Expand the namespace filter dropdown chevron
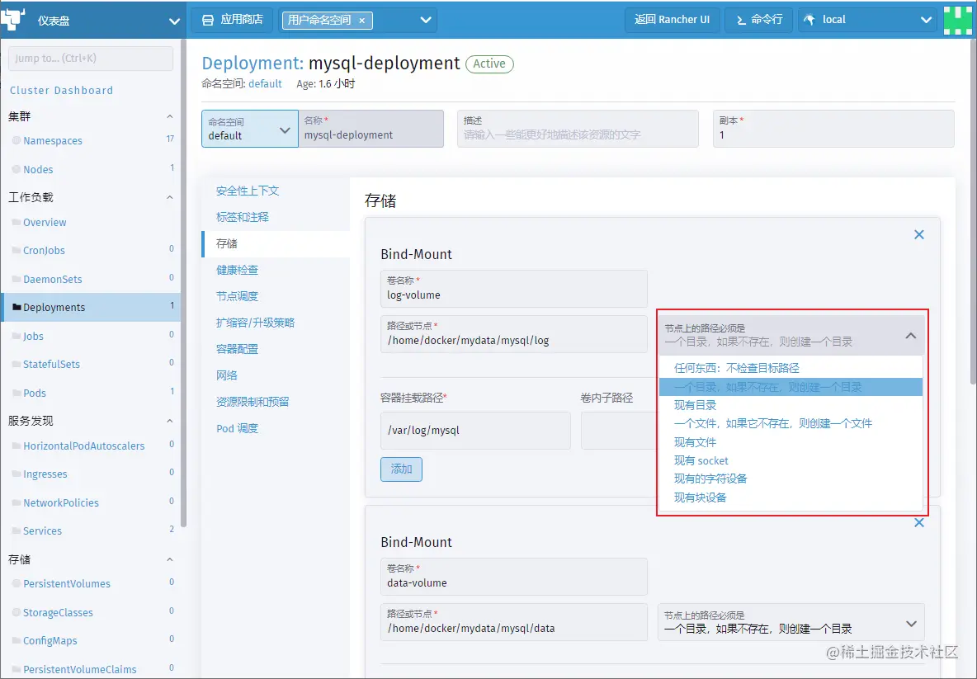The width and height of the screenshot is (977, 679). (426, 20)
